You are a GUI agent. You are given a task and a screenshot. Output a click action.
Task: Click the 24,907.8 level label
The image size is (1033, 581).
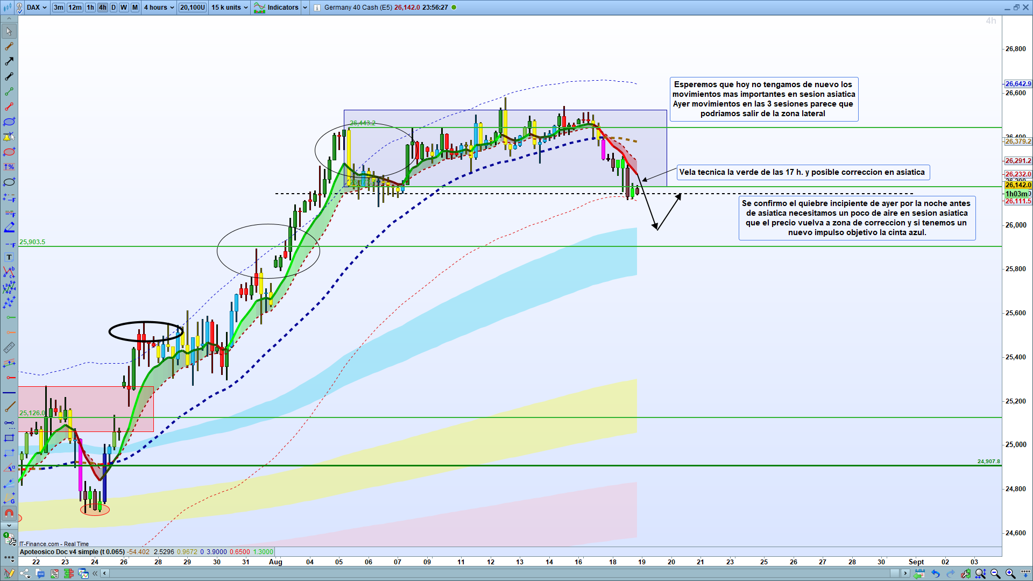click(x=989, y=462)
